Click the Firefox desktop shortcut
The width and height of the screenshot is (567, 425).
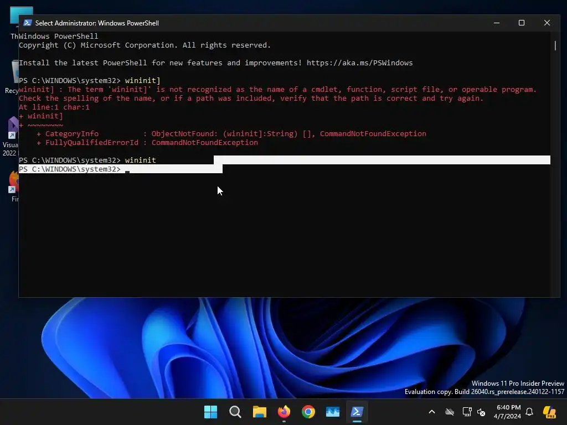point(14,186)
